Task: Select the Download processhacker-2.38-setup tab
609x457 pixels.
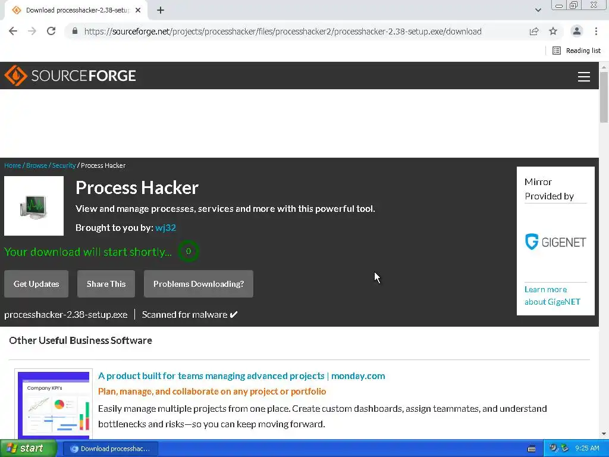Action: tap(76, 10)
